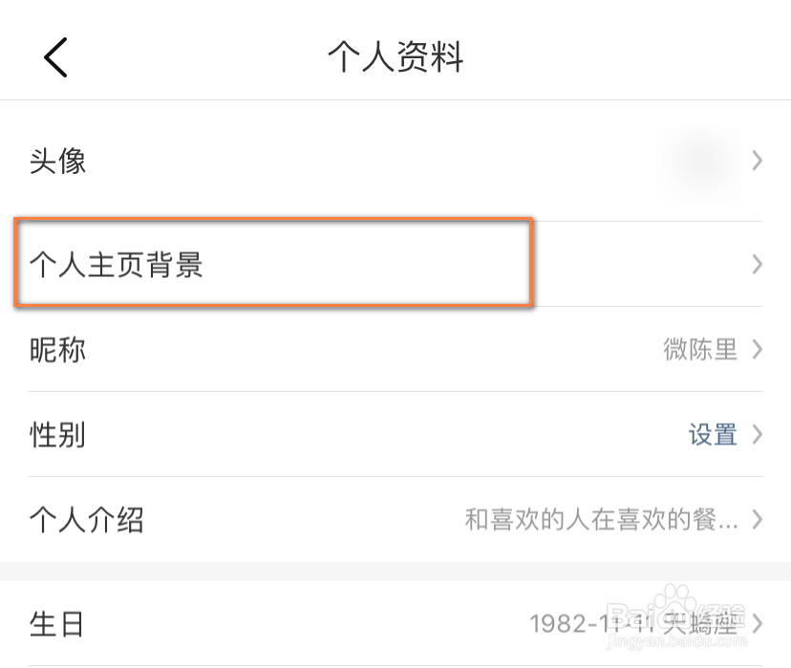Select the 昵称 row label
This screenshot has width=791, height=668.
pyautogui.click(x=58, y=350)
